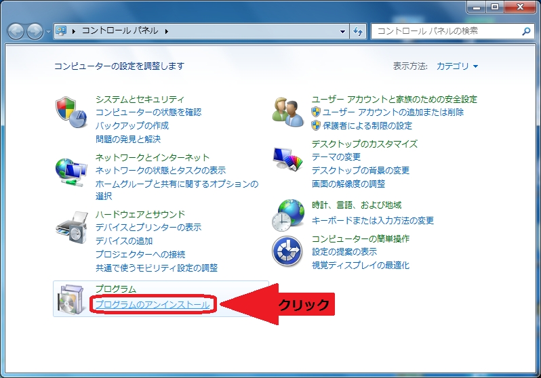The image size is (541, 378).
Task: Click the 表示方法: label
Action: (x=410, y=66)
